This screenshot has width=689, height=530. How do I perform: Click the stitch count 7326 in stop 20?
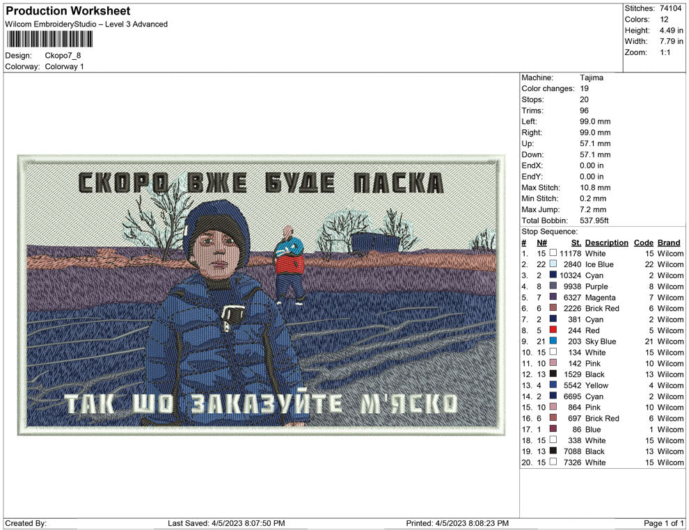(573, 463)
